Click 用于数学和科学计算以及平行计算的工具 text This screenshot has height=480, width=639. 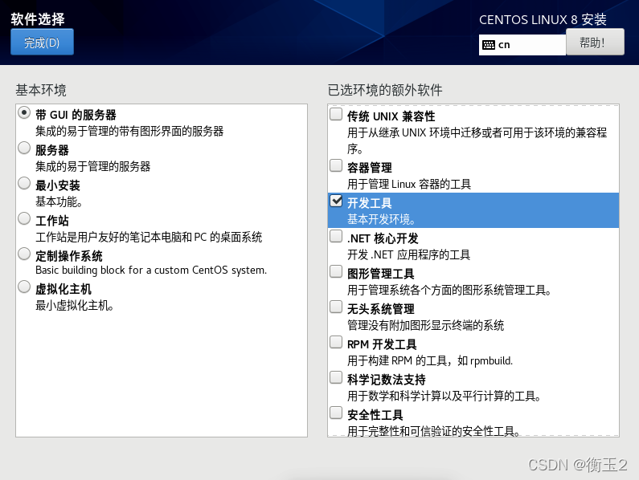444,396
